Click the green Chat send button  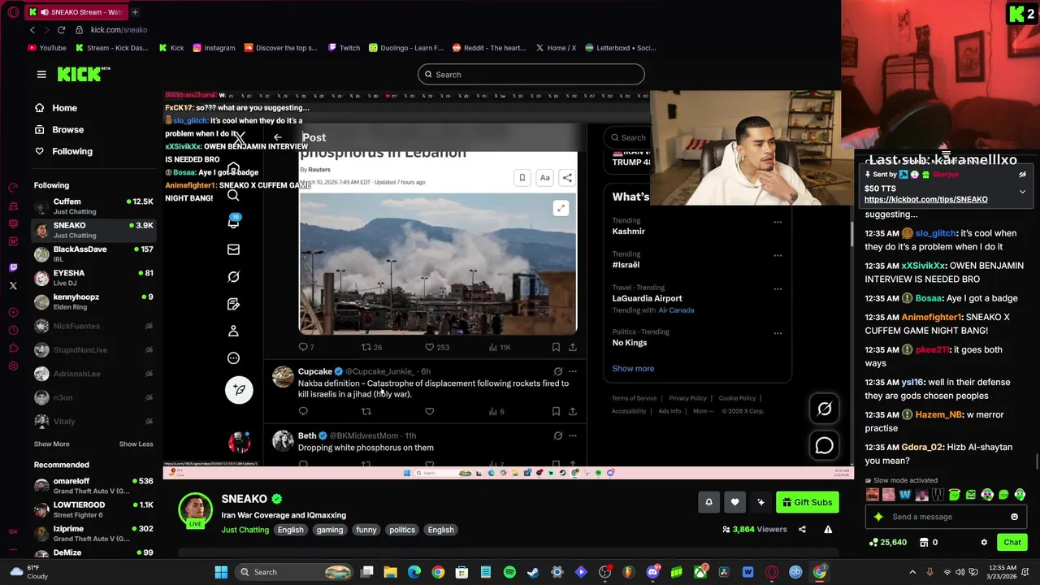[x=1012, y=542]
